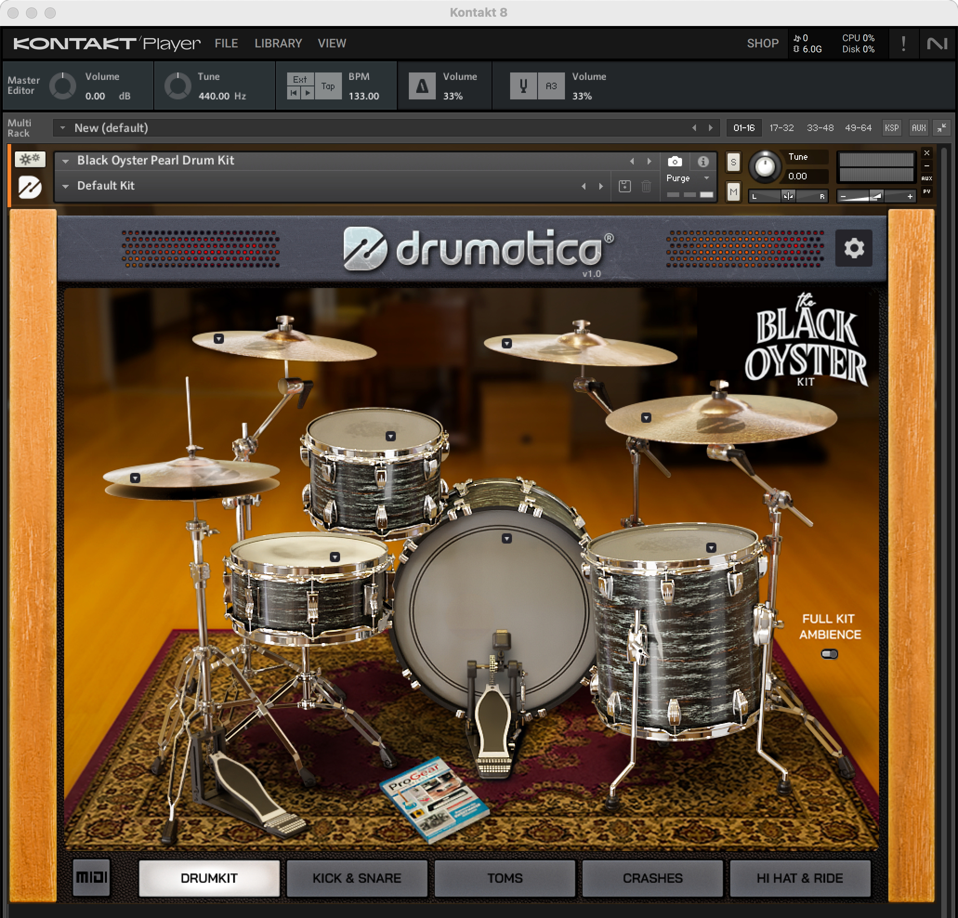The image size is (958, 918).
Task: Show rack page 33-48
Action: click(820, 128)
